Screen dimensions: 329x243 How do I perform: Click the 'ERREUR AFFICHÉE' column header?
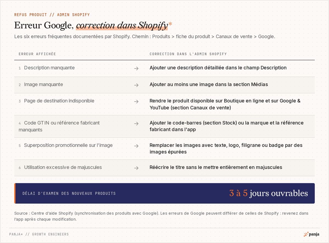coord(37,54)
